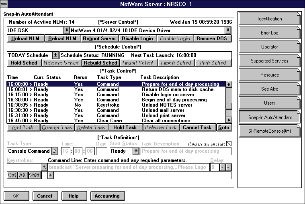Open the Supported Services tab
Viewport: 305px width, 204px height.
click(269, 61)
